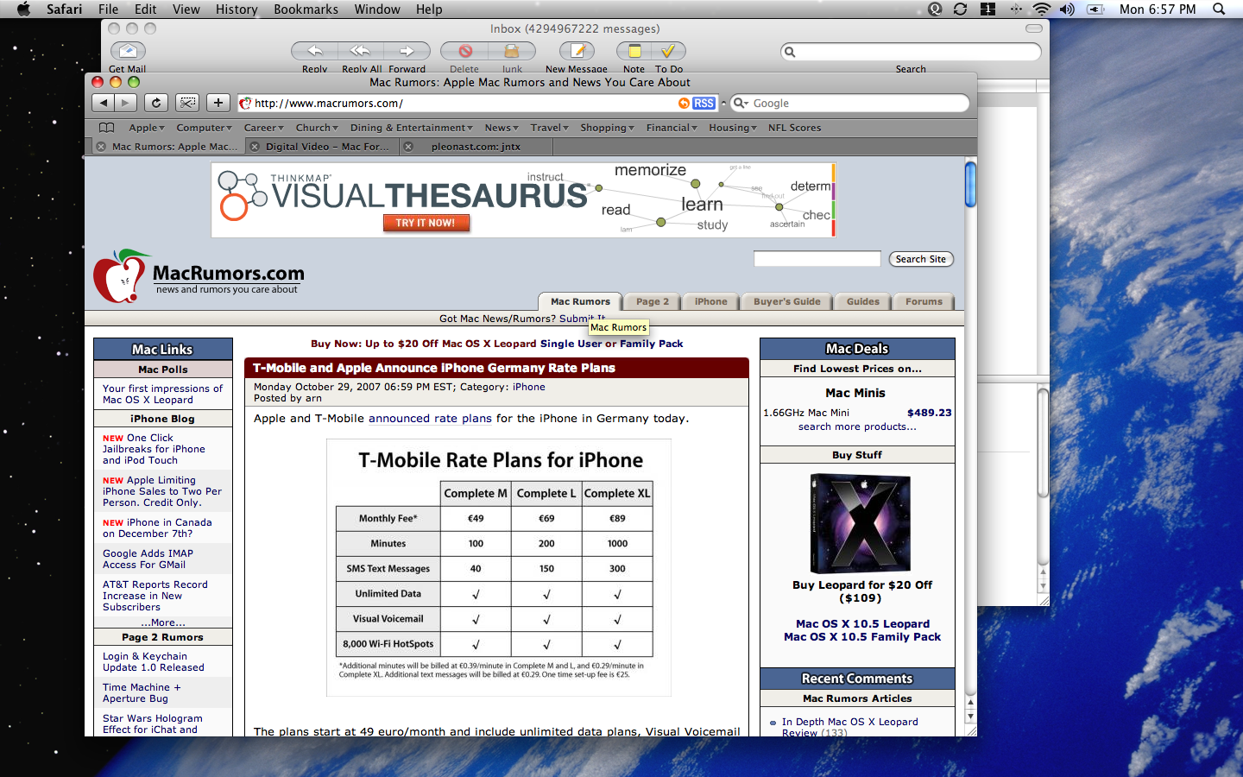Click the Mail window's vertical scrollbar
Screen dimensions: 1243x777
coord(1043,442)
